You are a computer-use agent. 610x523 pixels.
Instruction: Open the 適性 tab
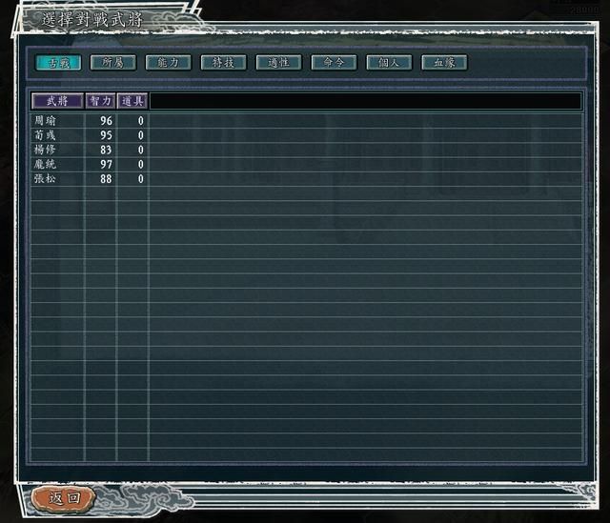click(279, 63)
